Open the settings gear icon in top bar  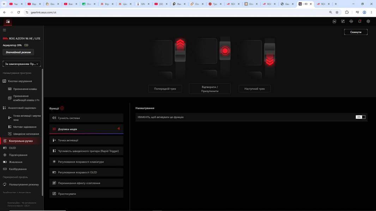(368, 21)
